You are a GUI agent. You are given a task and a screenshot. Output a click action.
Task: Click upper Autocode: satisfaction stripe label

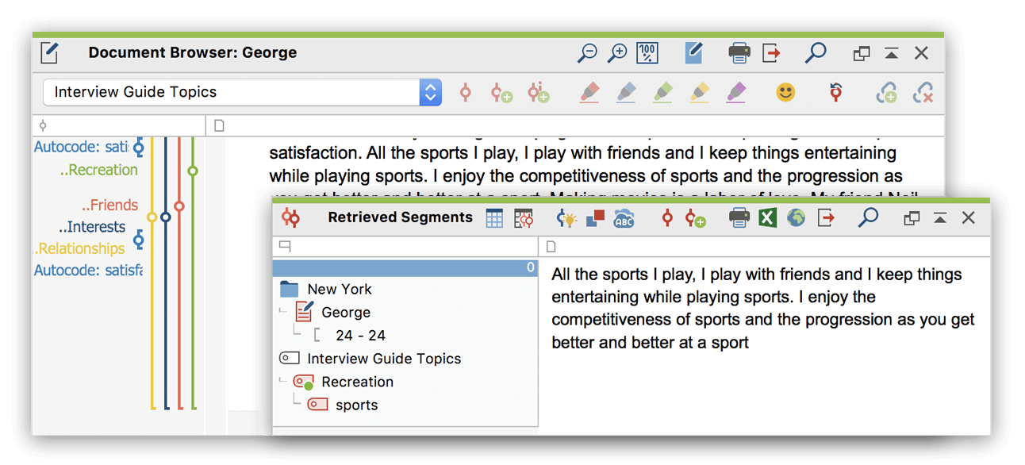(81, 147)
